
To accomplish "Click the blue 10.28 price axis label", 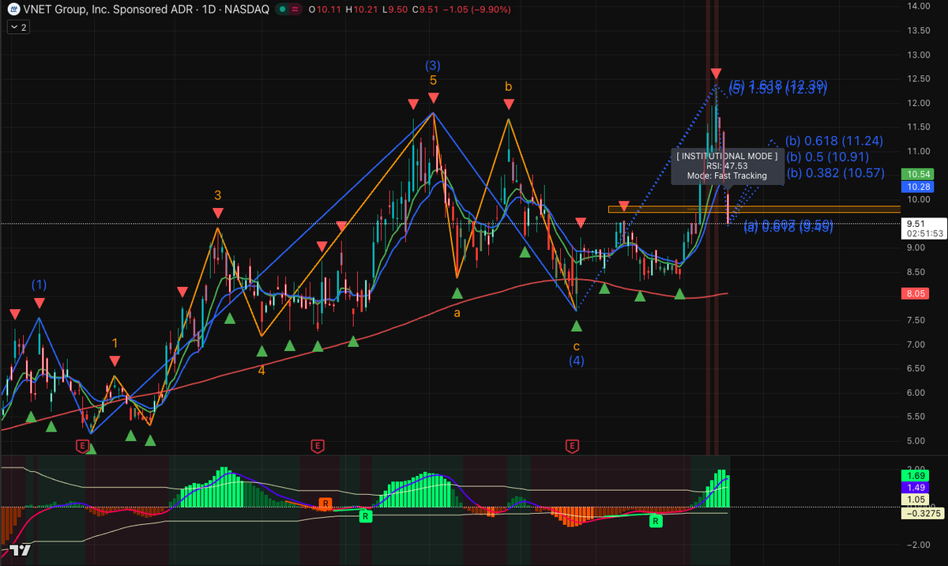I will [917, 187].
